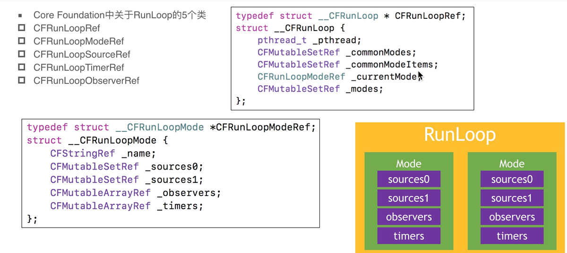
Task: Click the 'CFStringRef _name;' code line
Action: tap(103, 154)
